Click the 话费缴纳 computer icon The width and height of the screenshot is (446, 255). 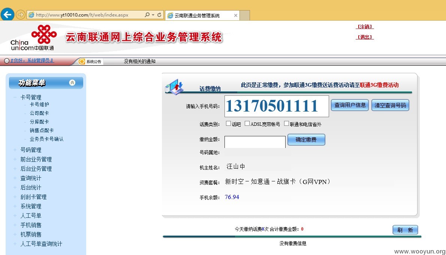[174, 87]
